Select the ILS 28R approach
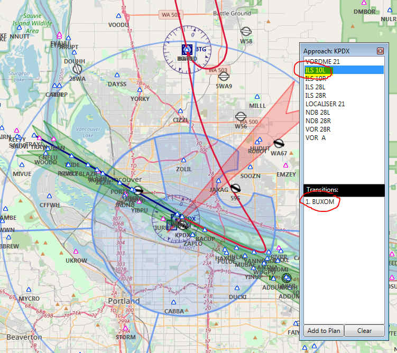Viewport: 397px width, 353px height. 344,96
